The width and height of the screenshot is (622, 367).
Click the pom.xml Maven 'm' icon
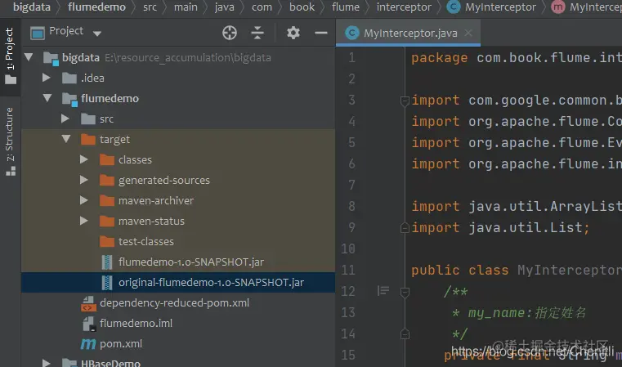point(88,343)
